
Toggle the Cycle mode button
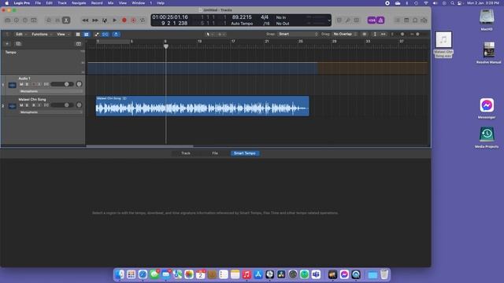pyautogui.click(x=143, y=20)
